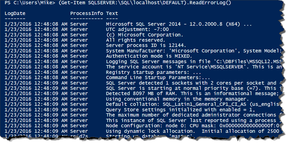Click the LogDate column header
Screen dimensions: 290x150
15,13
